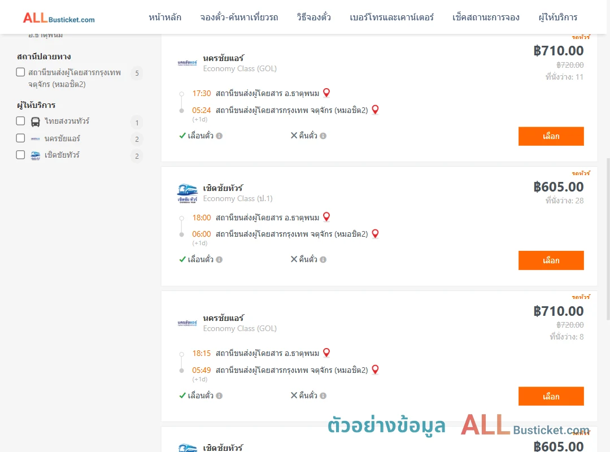Open จองตั๋ว-ค้นหาเที่ยวรถ menu item
This screenshot has width=610, height=452.
pos(239,17)
